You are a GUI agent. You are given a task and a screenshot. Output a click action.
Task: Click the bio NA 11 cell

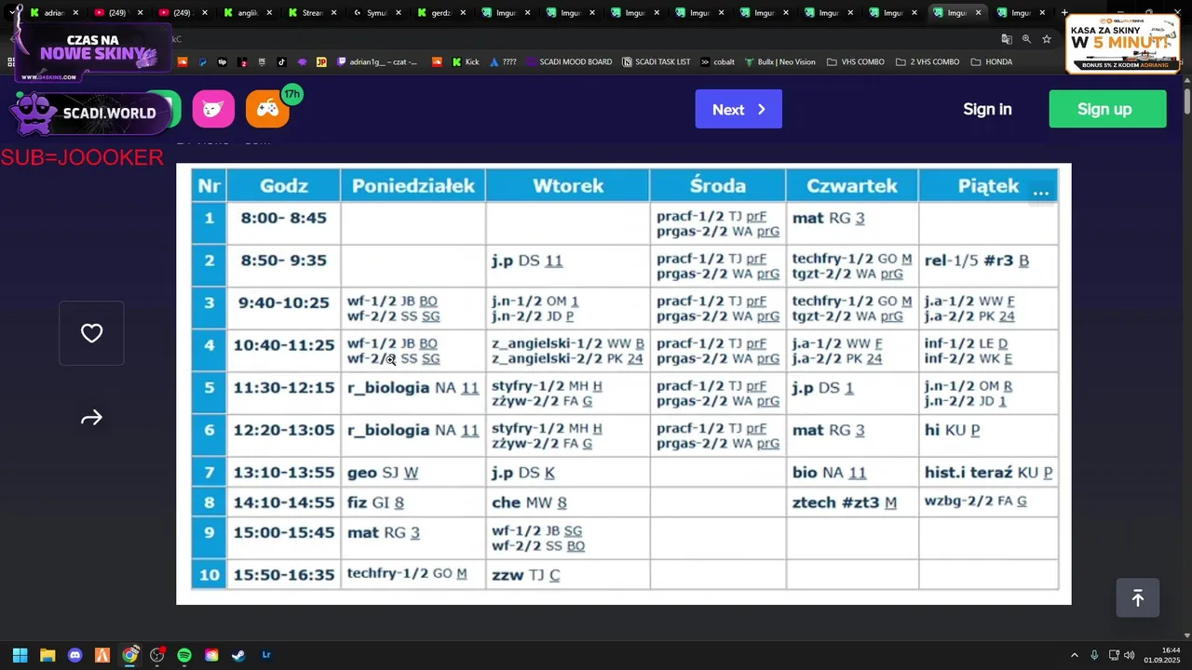click(852, 473)
